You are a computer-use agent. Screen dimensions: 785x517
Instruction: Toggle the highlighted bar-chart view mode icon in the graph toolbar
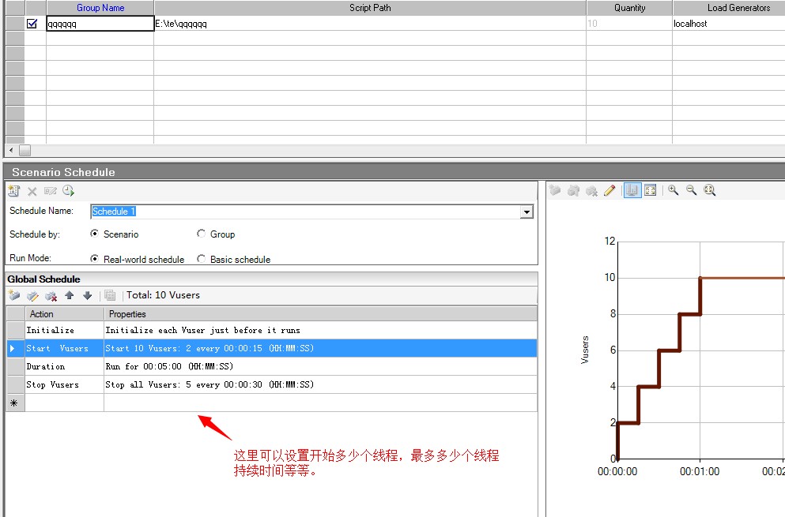click(x=632, y=190)
